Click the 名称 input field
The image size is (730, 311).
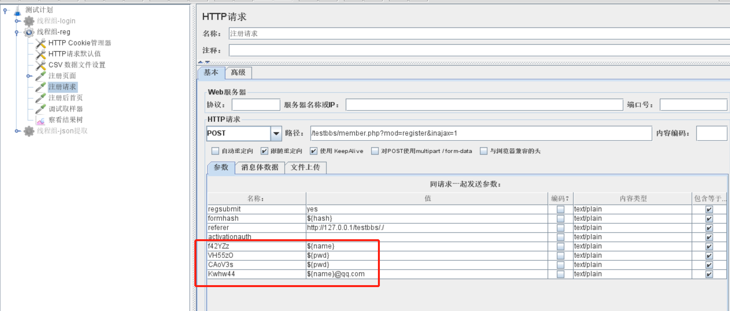point(479,34)
